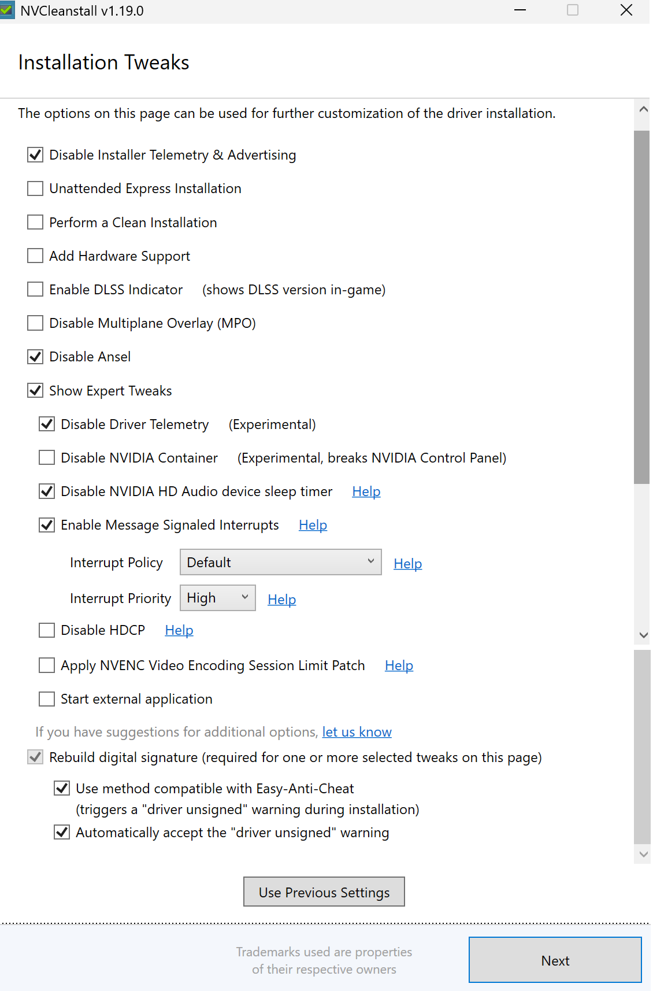
Task: Open Help for HD Audio sleep timer
Action: click(366, 491)
